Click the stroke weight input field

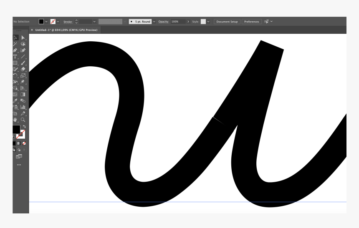click(x=86, y=22)
